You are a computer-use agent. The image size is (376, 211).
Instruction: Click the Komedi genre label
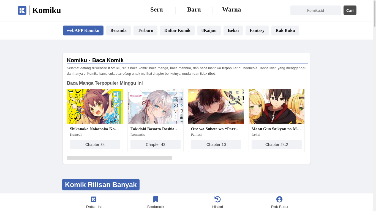[x=76, y=135]
